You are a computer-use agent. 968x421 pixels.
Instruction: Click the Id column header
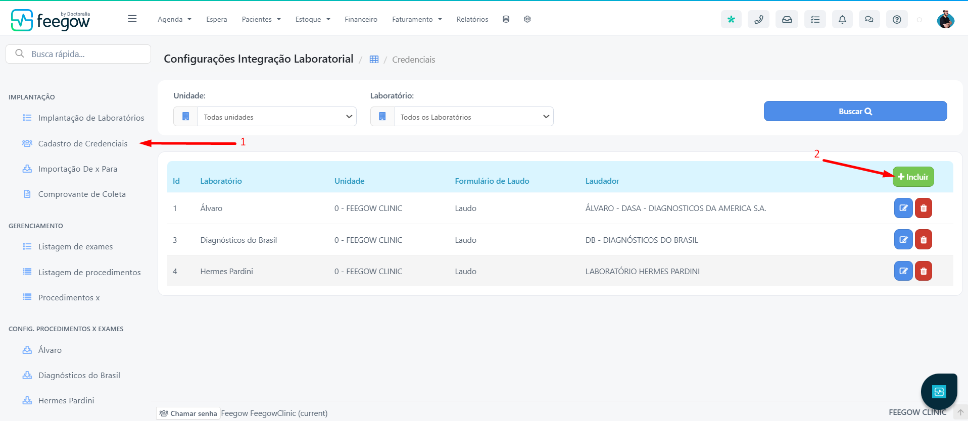176,181
